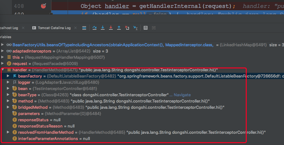This screenshot has height=145, width=284.
Task: Expand the bean field
Action: 8,88
